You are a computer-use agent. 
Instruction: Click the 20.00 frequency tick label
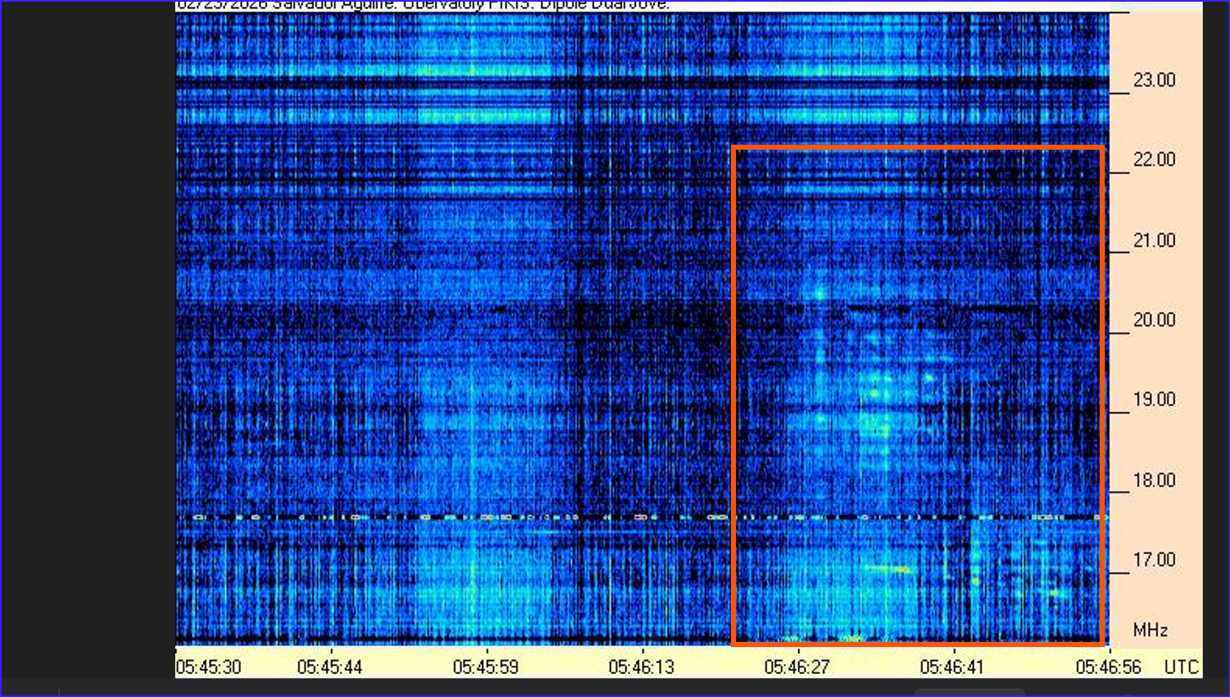(1155, 321)
